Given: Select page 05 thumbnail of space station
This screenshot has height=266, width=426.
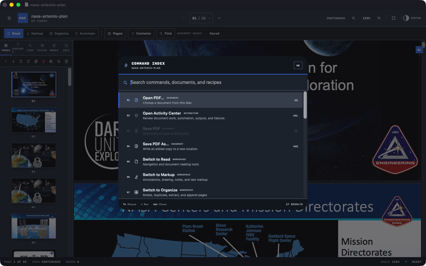Looking at the screenshot, I should (x=34, y=226).
